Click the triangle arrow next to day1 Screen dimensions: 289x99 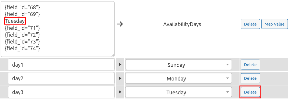tap(120, 65)
